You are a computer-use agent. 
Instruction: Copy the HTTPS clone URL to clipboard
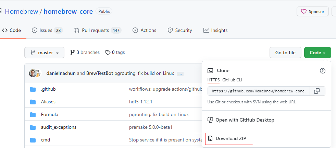click(317, 91)
